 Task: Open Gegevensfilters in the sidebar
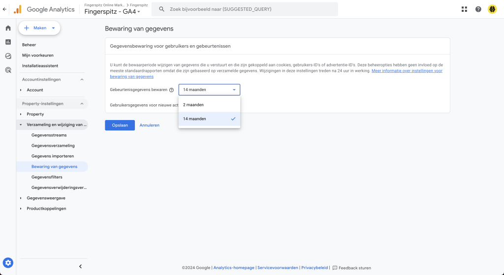point(47,177)
